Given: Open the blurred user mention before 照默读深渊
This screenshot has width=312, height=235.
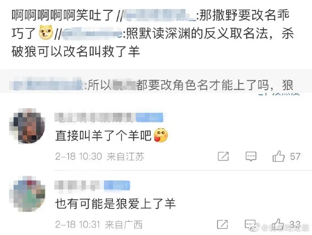Looking at the screenshot, I should (x=92, y=33).
